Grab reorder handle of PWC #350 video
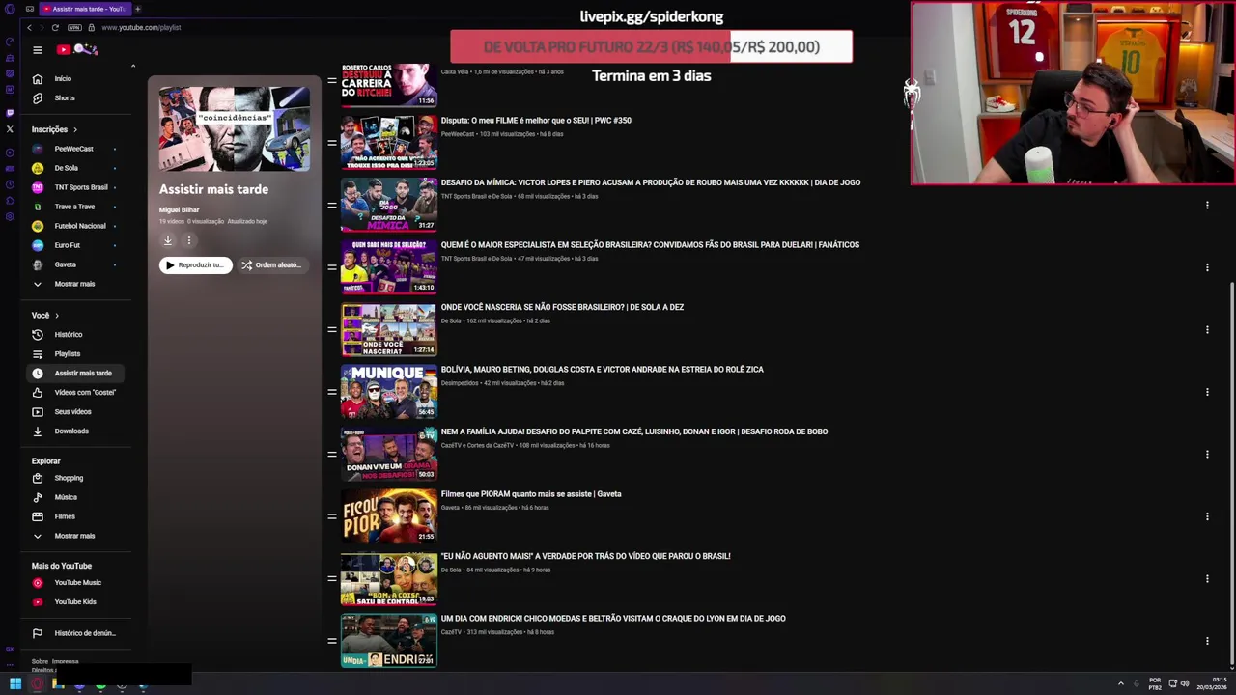This screenshot has height=695, width=1236. [x=331, y=143]
